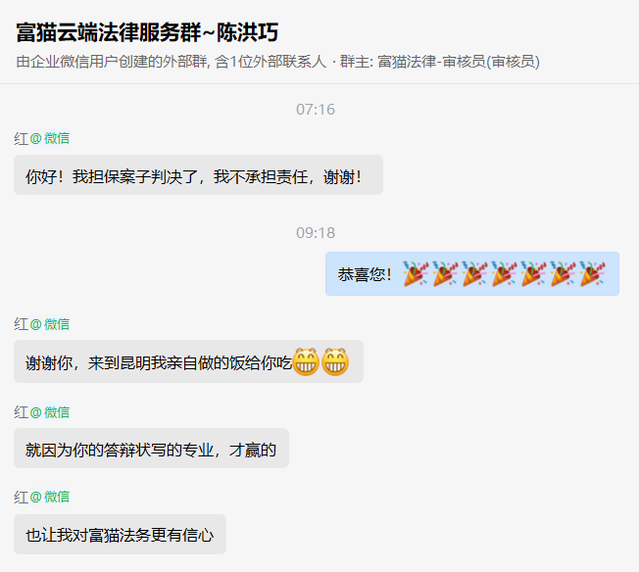Click the last party popper emoji
The width and height of the screenshot is (639, 572).
[592, 273]
